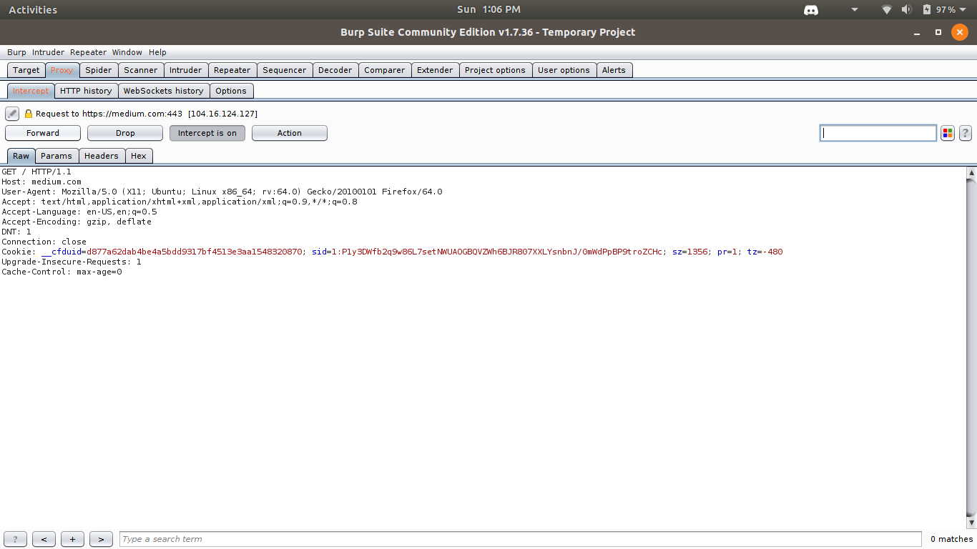Switch to the Project options tab
The image size is (977, 549).
point(495,70)
